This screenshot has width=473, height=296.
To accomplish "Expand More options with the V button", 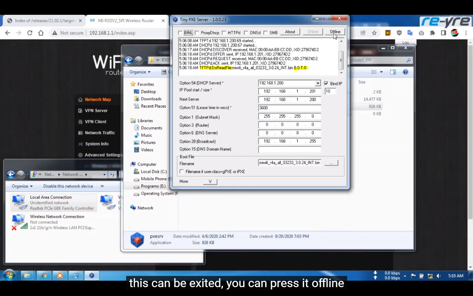I will (210, 182).
